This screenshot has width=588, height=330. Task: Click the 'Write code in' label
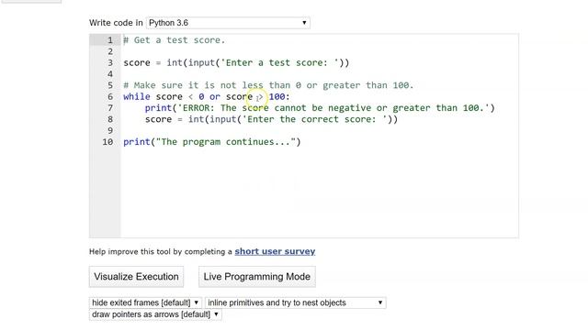116,23
